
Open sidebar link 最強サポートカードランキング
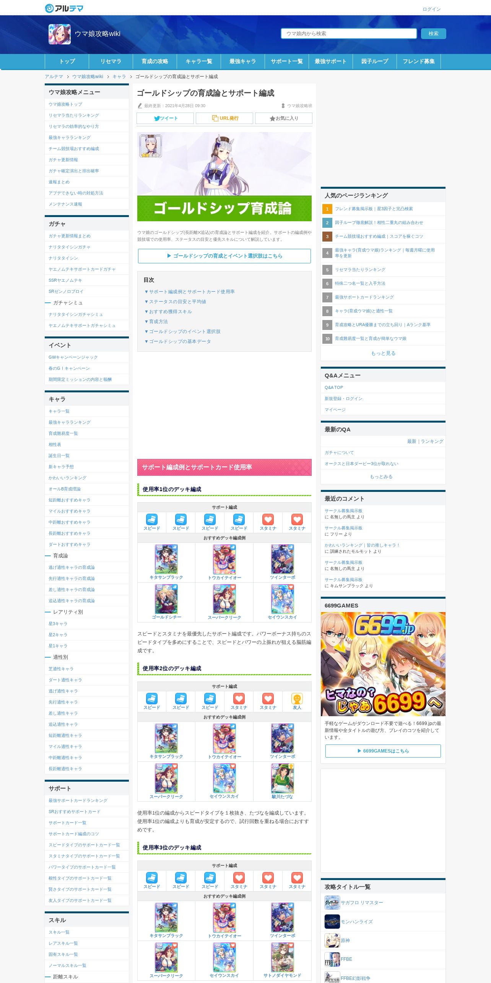coord(78,800)
